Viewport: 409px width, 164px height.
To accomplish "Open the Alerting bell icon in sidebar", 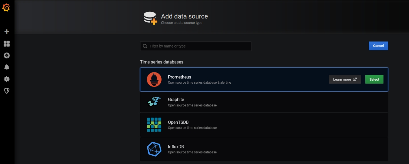I will point(7,67).
